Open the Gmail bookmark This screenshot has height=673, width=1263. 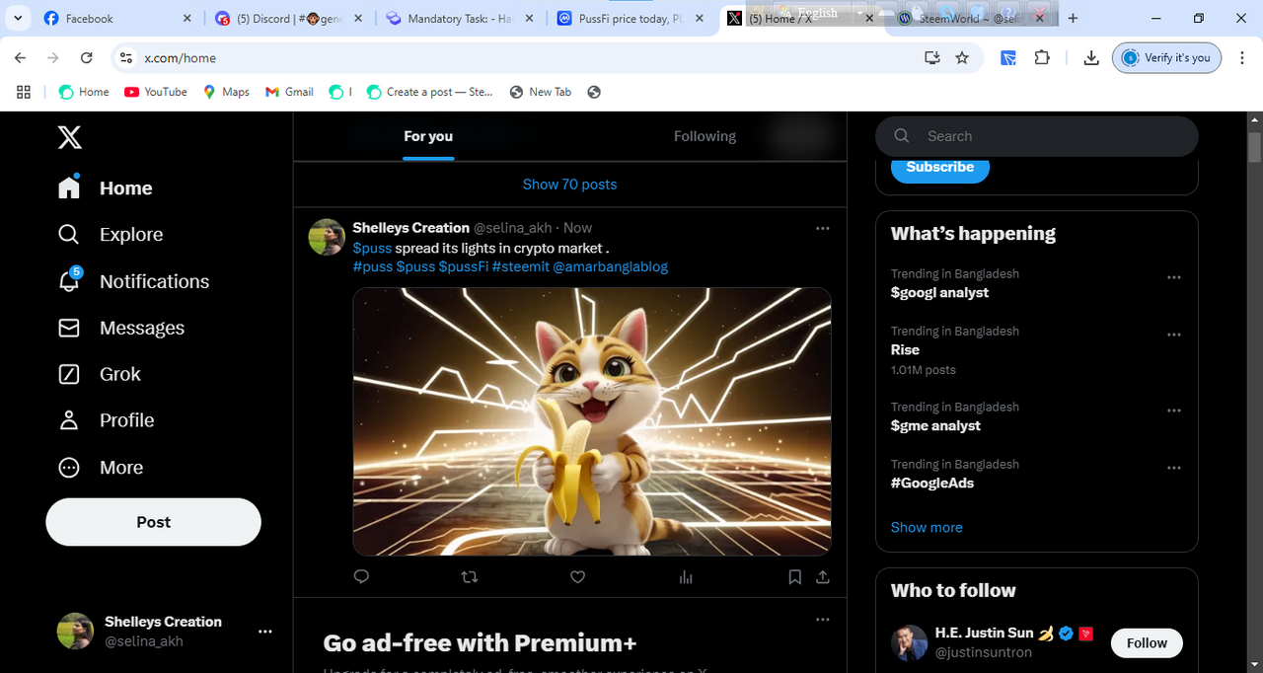coord(289,92)
